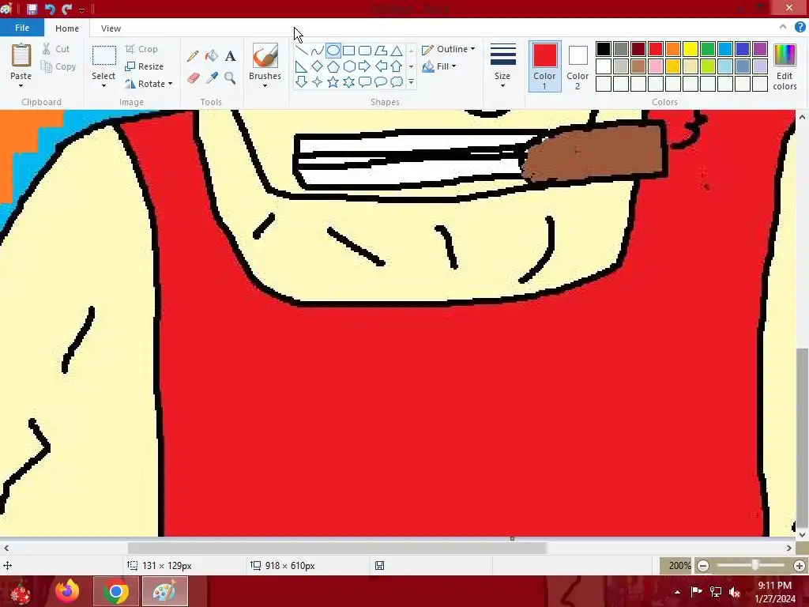809x607 pixels.
Task: Open the Size dropdown
Action: pos(502,66)
